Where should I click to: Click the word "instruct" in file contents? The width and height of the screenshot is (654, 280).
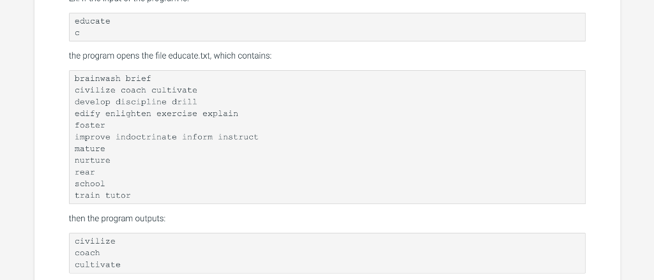click(238, 137)
